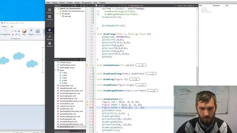Viewport: 237px width, 133px height.
Task: Close the main.cpp document with the X
Action: (123, 6)
